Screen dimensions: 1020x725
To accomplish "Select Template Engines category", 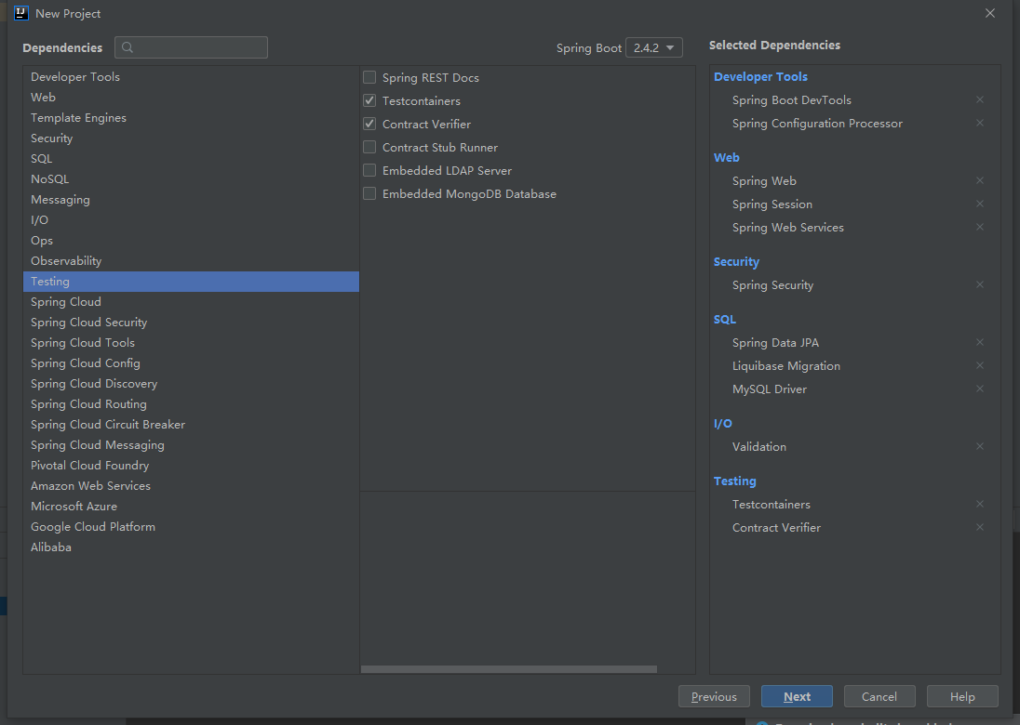I will (191, 118).
